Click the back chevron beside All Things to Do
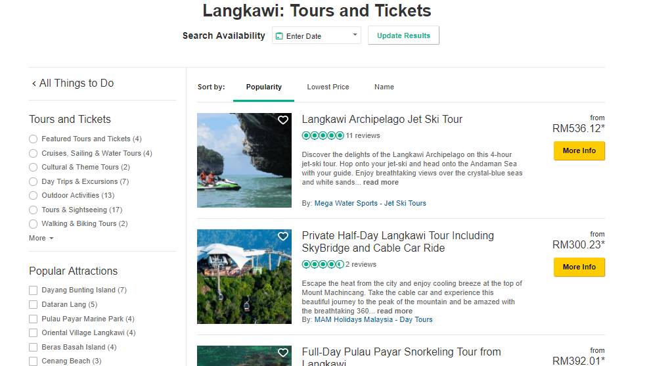This screenshot has width=647, height=366. [34, 83]
